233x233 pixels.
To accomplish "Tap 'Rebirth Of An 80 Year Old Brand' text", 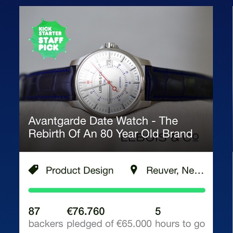I will pos(110,134).
